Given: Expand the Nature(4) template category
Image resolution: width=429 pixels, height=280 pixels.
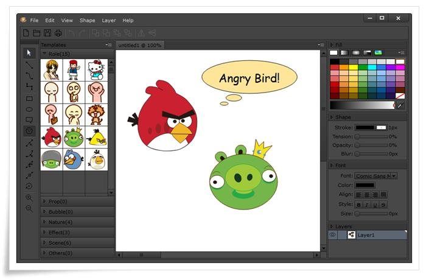Looking at the screenshot, I should (x=77, y=222).
